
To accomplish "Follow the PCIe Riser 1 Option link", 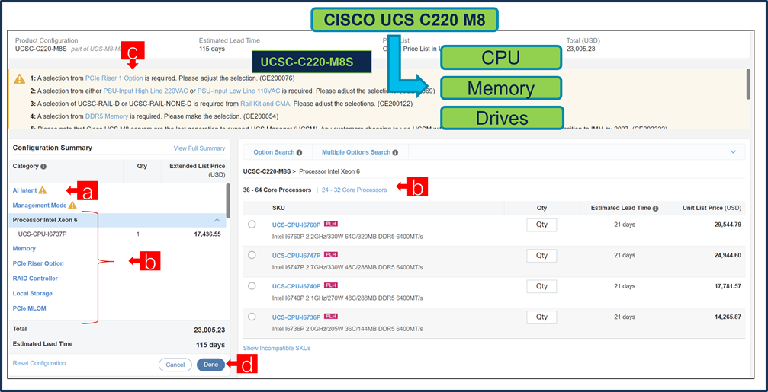I will [114, 78].
